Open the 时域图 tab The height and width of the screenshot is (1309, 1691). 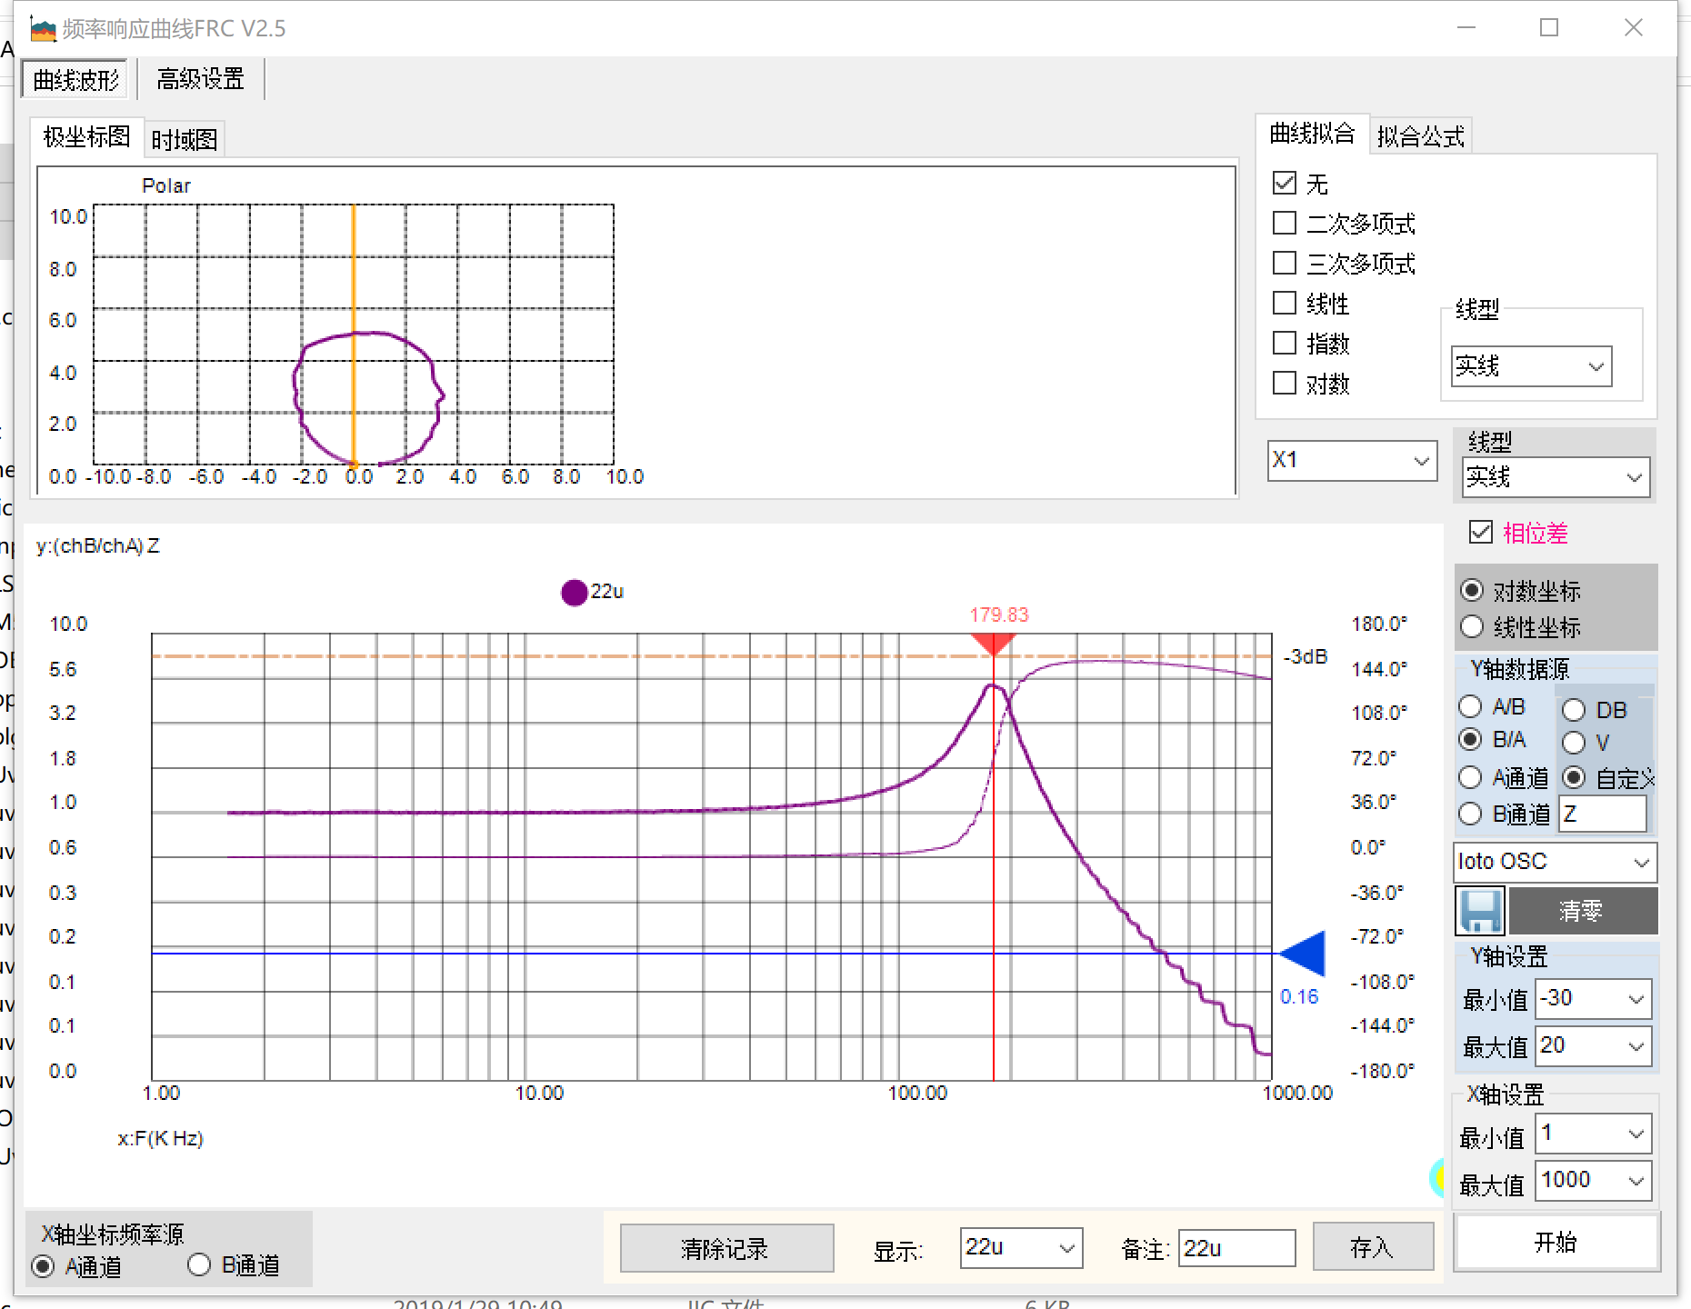(184, 139)
